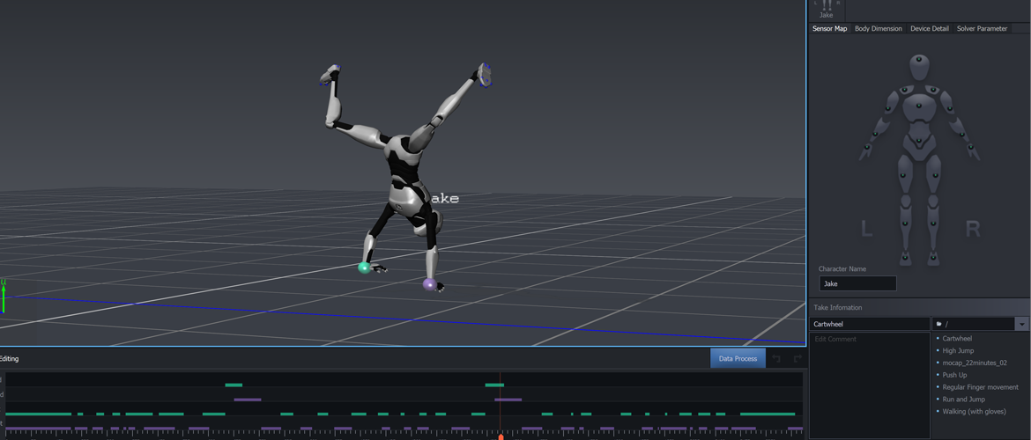Click the Character Name field containing Jake
1031x440 pixels.
857,283
